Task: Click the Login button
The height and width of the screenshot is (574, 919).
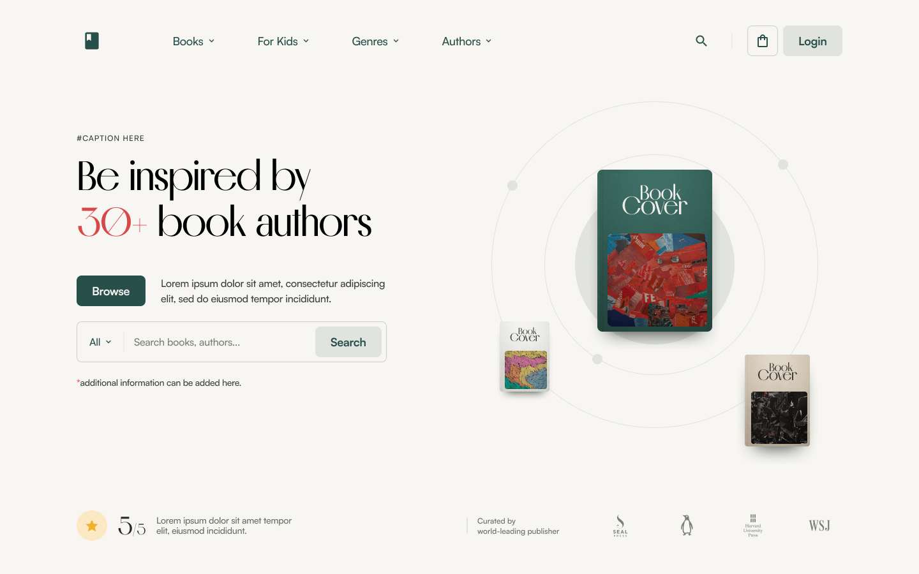Action: [x=812, y=41]
